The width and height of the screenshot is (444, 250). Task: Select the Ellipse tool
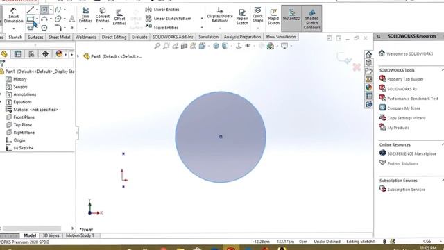[x=58, y=19]
